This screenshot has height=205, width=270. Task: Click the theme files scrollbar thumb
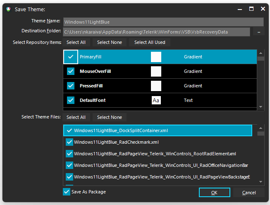(261, 133)
